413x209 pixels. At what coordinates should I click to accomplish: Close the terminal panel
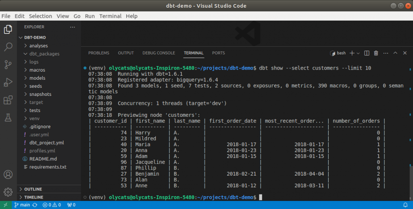pyautogui.click(x=405, y=53)
